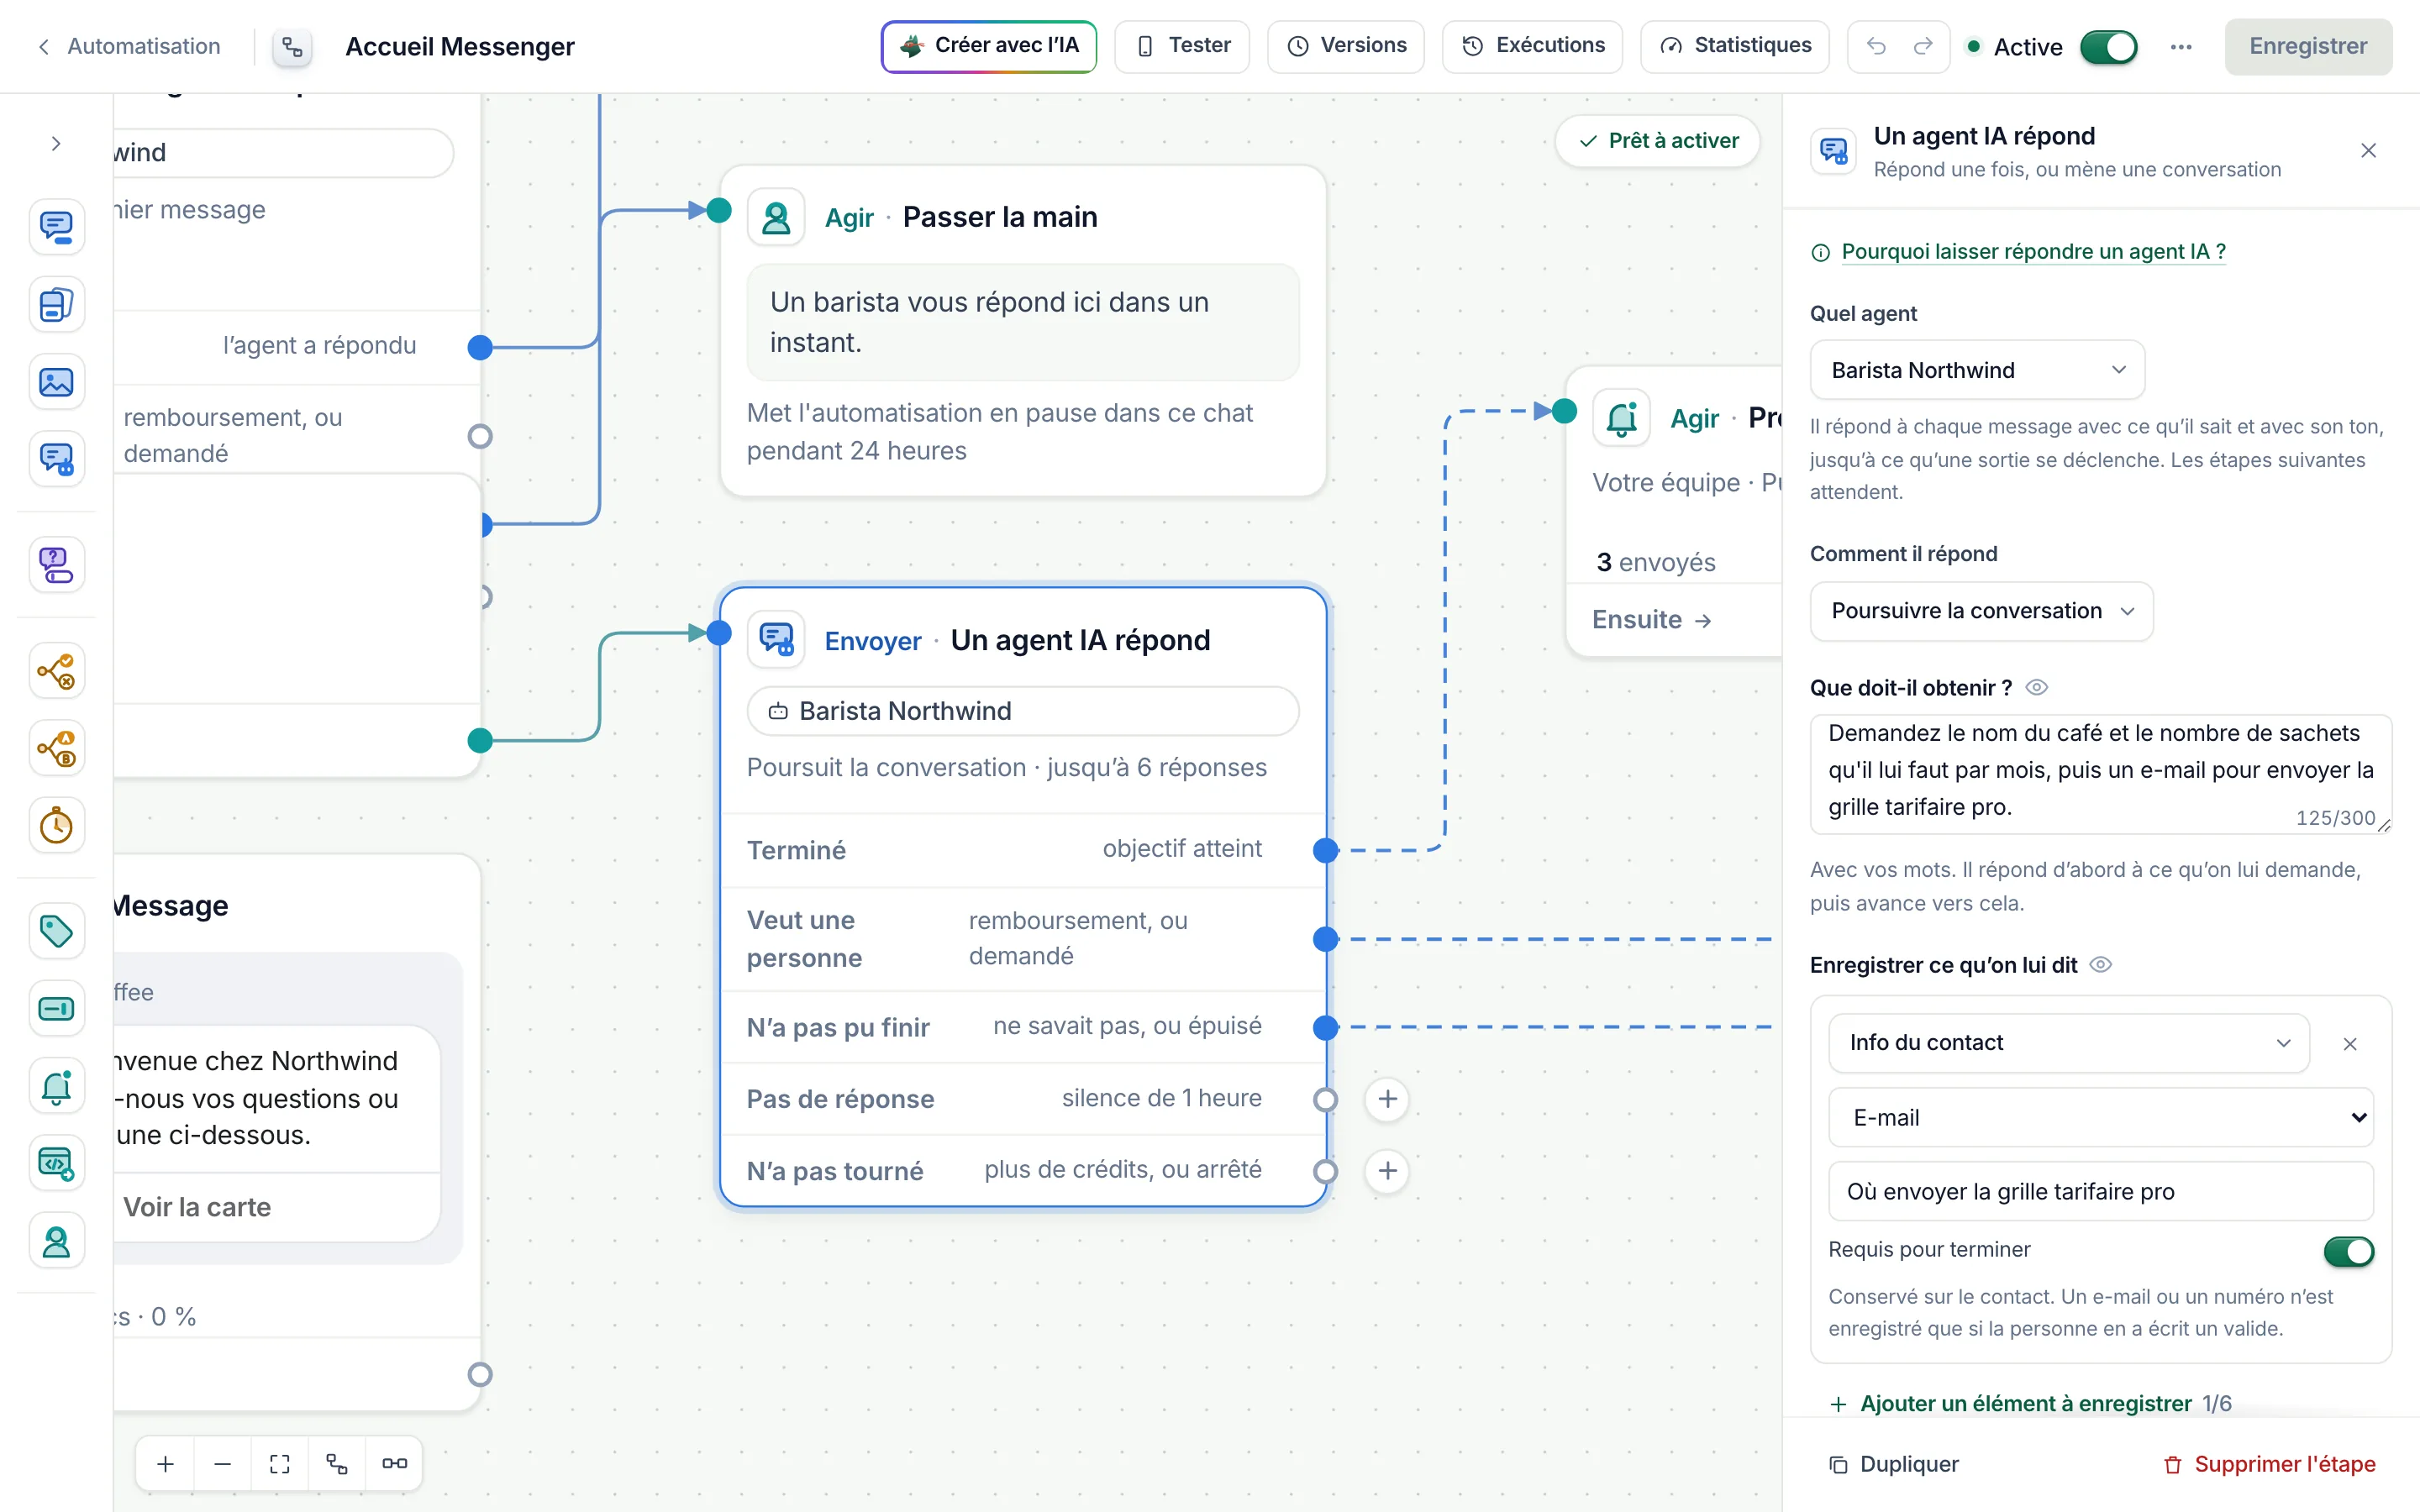Image resolution: width=2420 pixels, height=1512 pixels.
Task: Open the Quel agent dropdown Barista Northwind
Action: click(1977, 370)
